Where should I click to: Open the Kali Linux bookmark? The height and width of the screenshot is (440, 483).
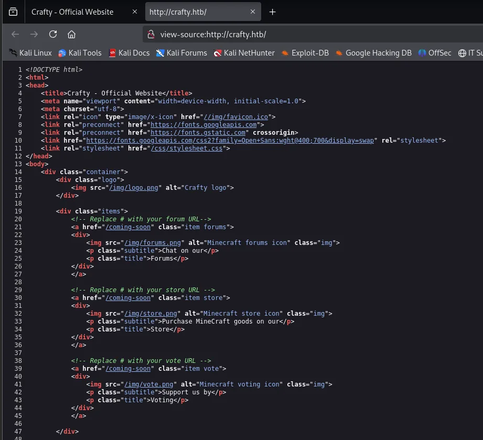(30, 53)
